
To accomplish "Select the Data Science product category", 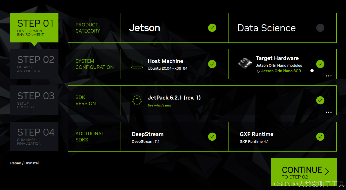I will point(282,28).
